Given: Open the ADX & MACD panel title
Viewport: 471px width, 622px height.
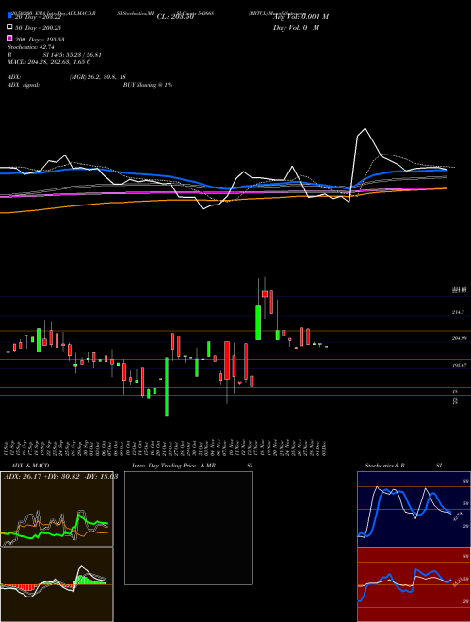Looking at the screenshot, I should (30, 466).
